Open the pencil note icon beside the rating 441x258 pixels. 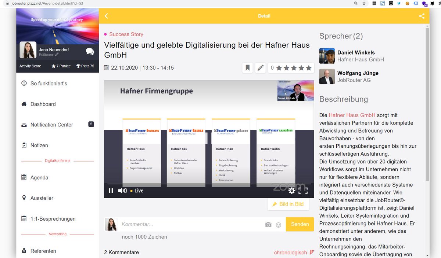261,68
